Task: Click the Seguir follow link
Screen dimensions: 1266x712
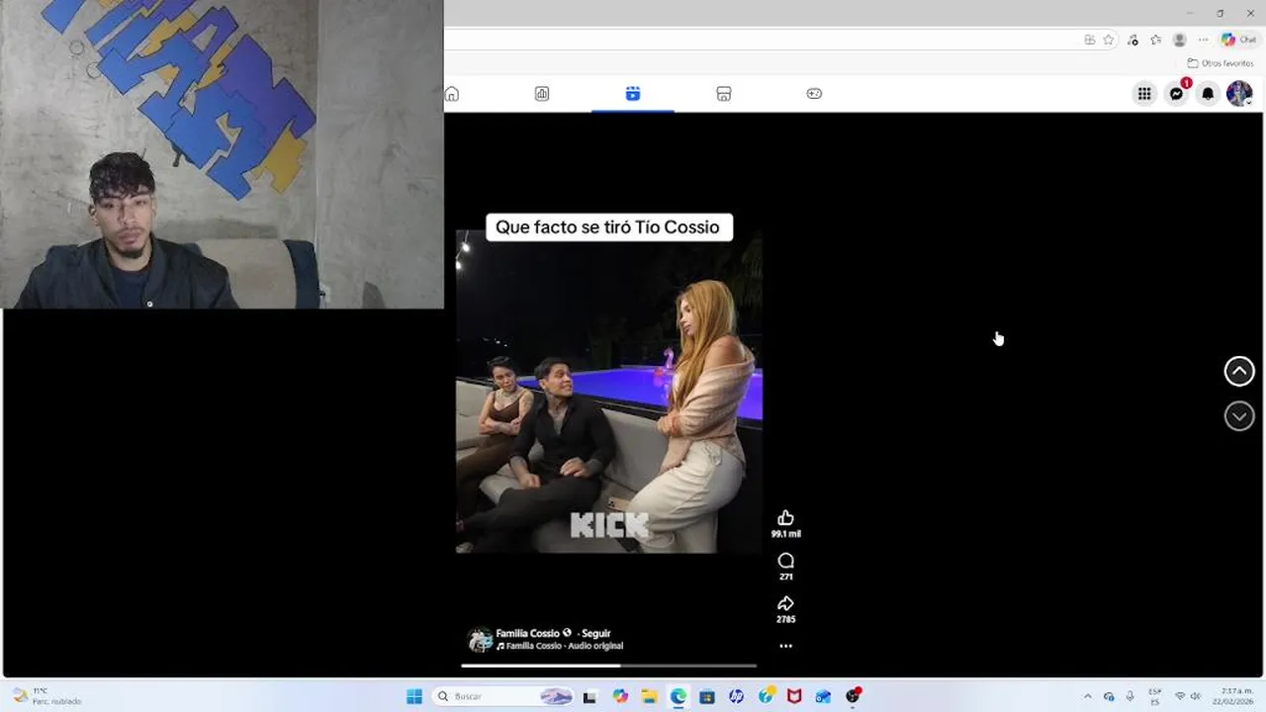Action: [x=596, y=633]
